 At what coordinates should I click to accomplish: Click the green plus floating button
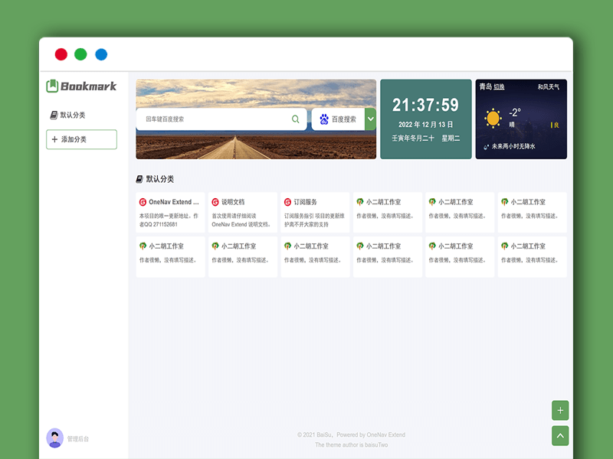(x=560, y=410)
